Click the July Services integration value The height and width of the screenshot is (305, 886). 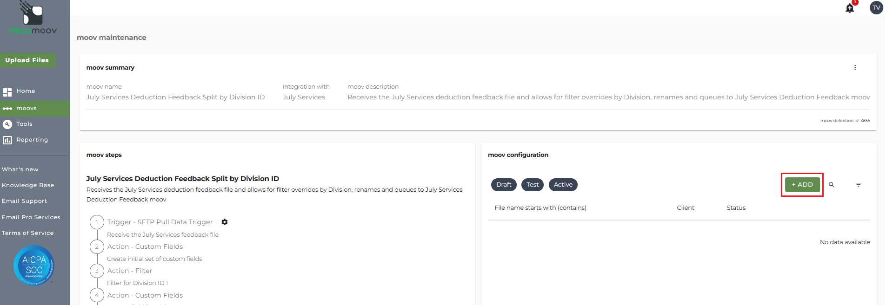point(304,97)
